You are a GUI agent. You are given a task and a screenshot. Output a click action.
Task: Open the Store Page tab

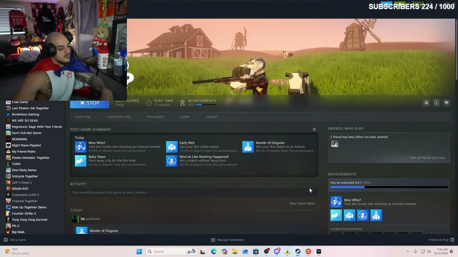pyautogui.click(x=83, y=117)
